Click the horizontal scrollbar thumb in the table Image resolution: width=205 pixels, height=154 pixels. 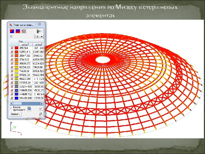[17, 104]
